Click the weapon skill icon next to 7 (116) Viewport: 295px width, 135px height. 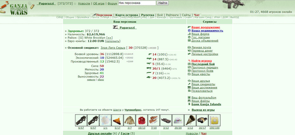(149, 73)
